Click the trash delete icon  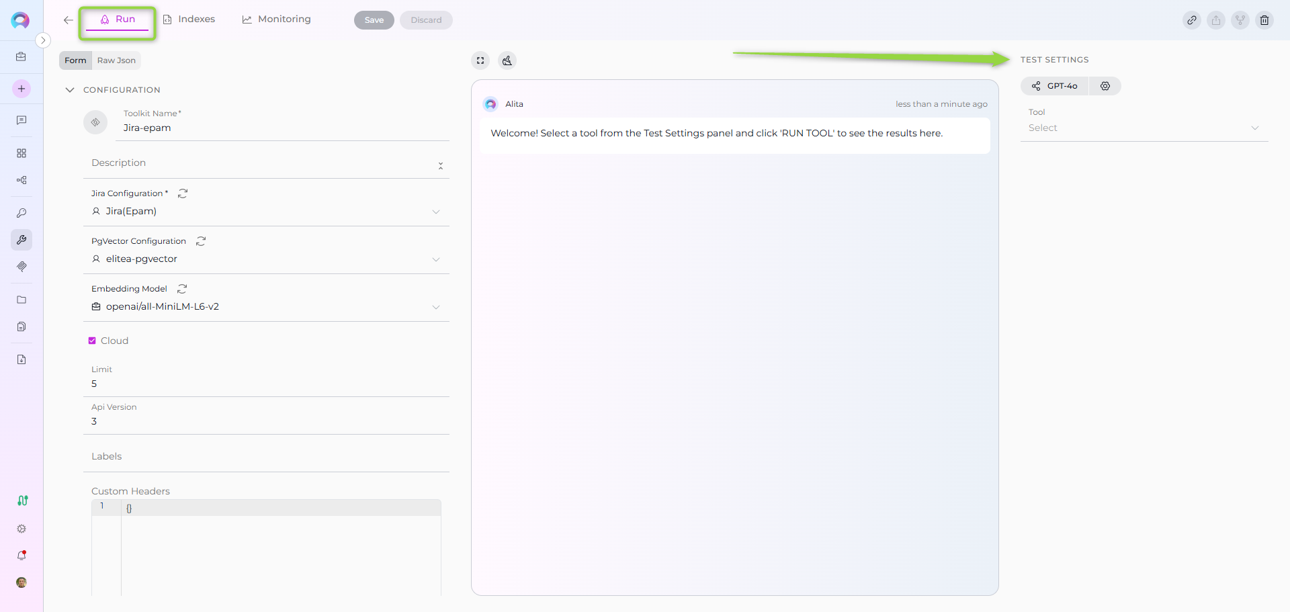click(1264, 20)
